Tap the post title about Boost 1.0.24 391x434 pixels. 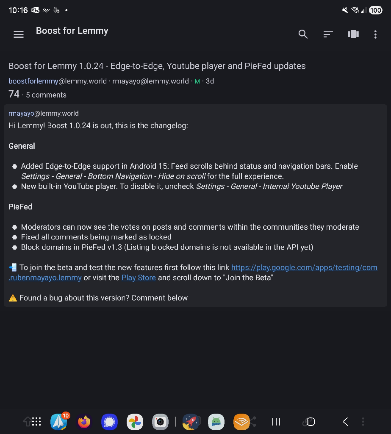click(x=157, y=66)
